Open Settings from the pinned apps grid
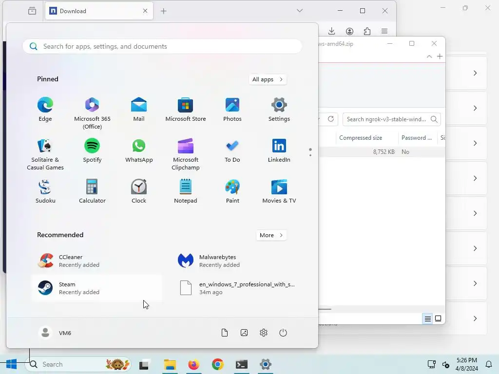This screenshot has height=374, width=499. (279, 110)
